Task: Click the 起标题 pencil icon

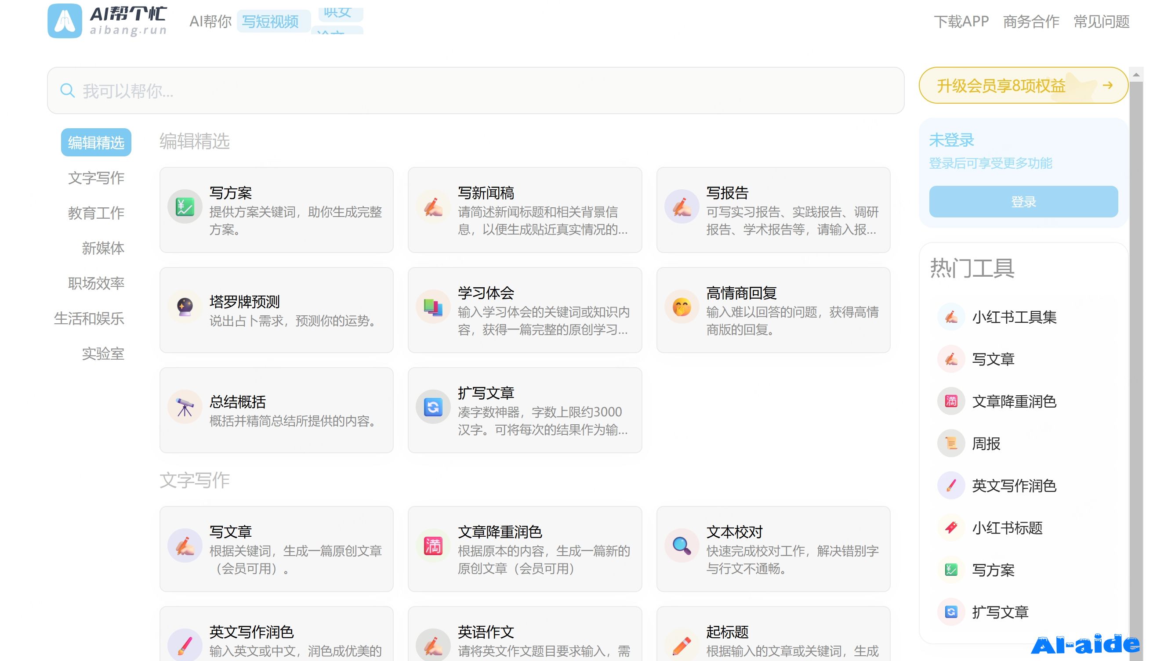Action: [682, 646]
